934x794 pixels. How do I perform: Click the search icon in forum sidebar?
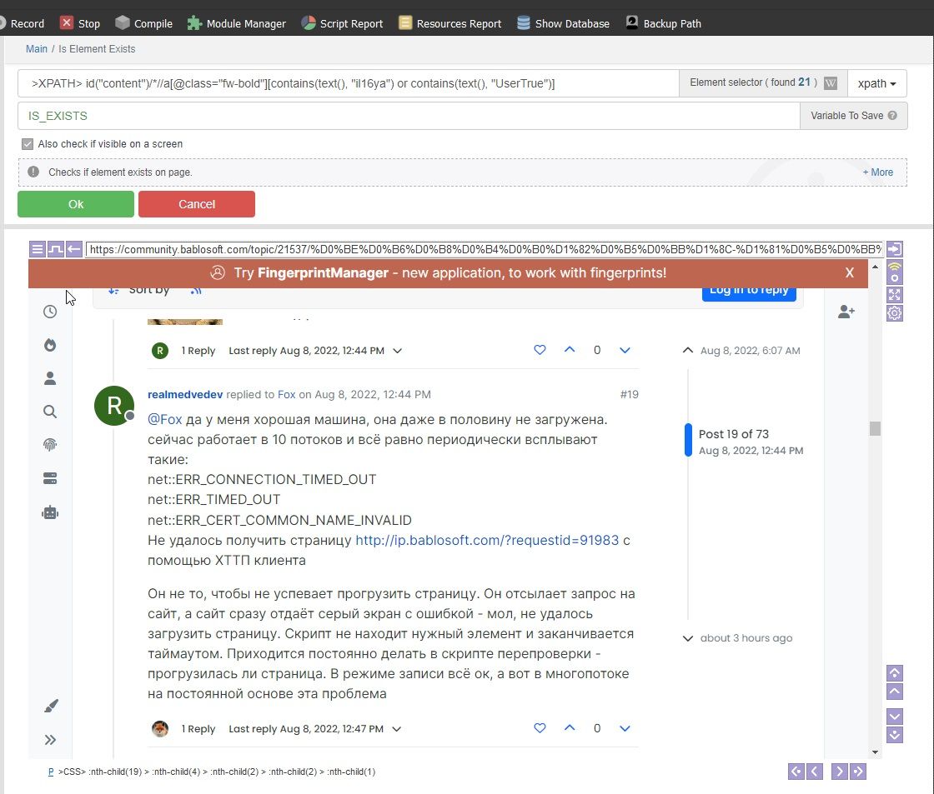50,412
